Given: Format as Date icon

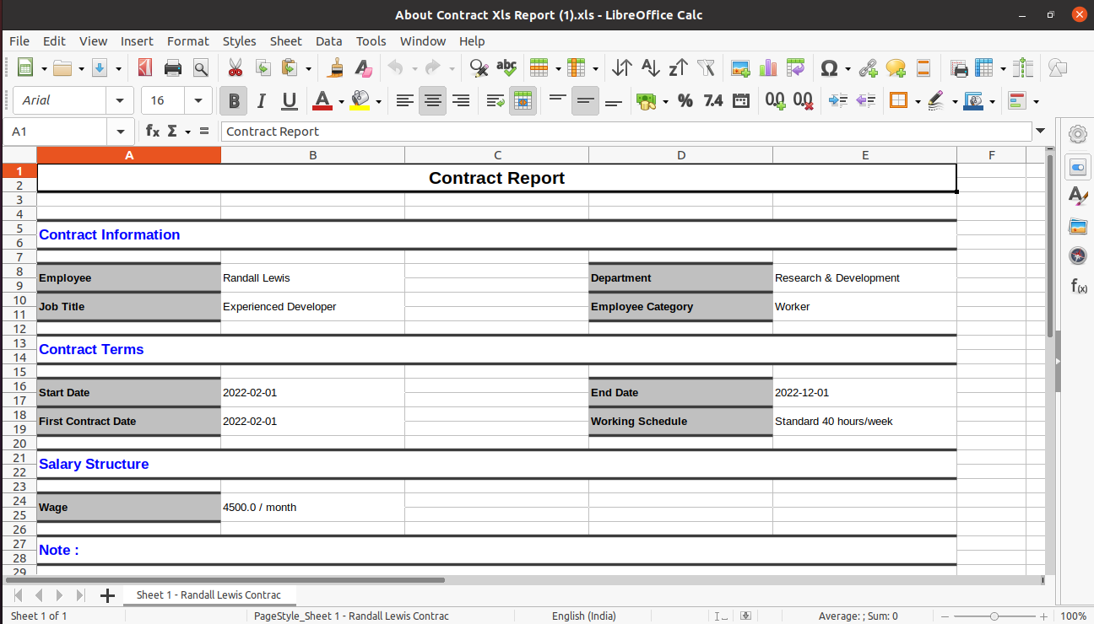Looking at the screenshot, I should coord(741,101).
